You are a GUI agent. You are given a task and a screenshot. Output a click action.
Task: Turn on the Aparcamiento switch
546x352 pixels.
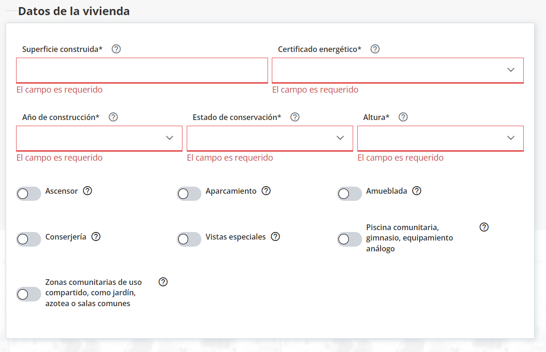(x=189, y=194)
